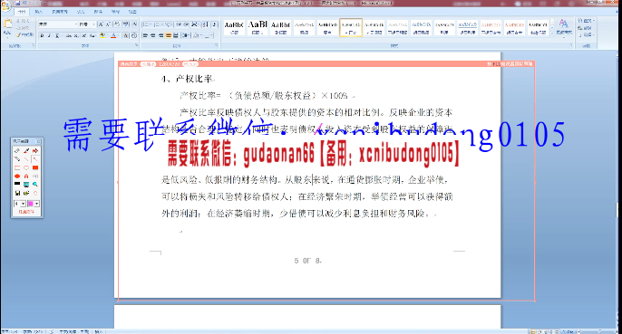Switch to the Insert ribbon tab
The height and width of the screenshot is (334, 622).
38,12
